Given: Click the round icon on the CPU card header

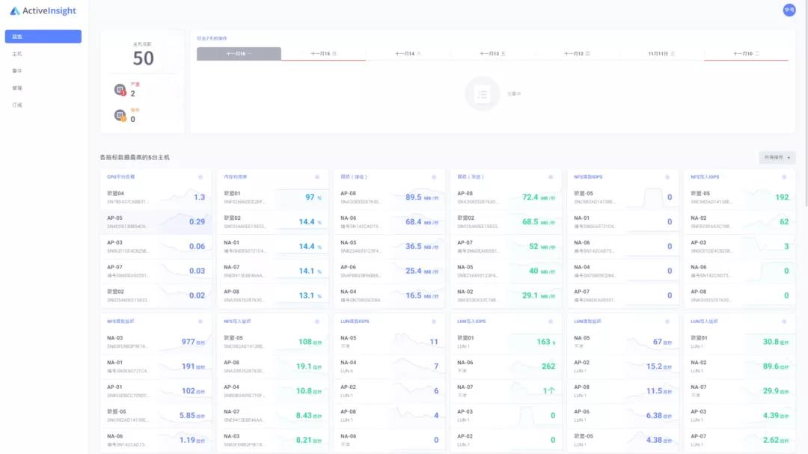Looking at the screenshot, I should tap(201, 177).
